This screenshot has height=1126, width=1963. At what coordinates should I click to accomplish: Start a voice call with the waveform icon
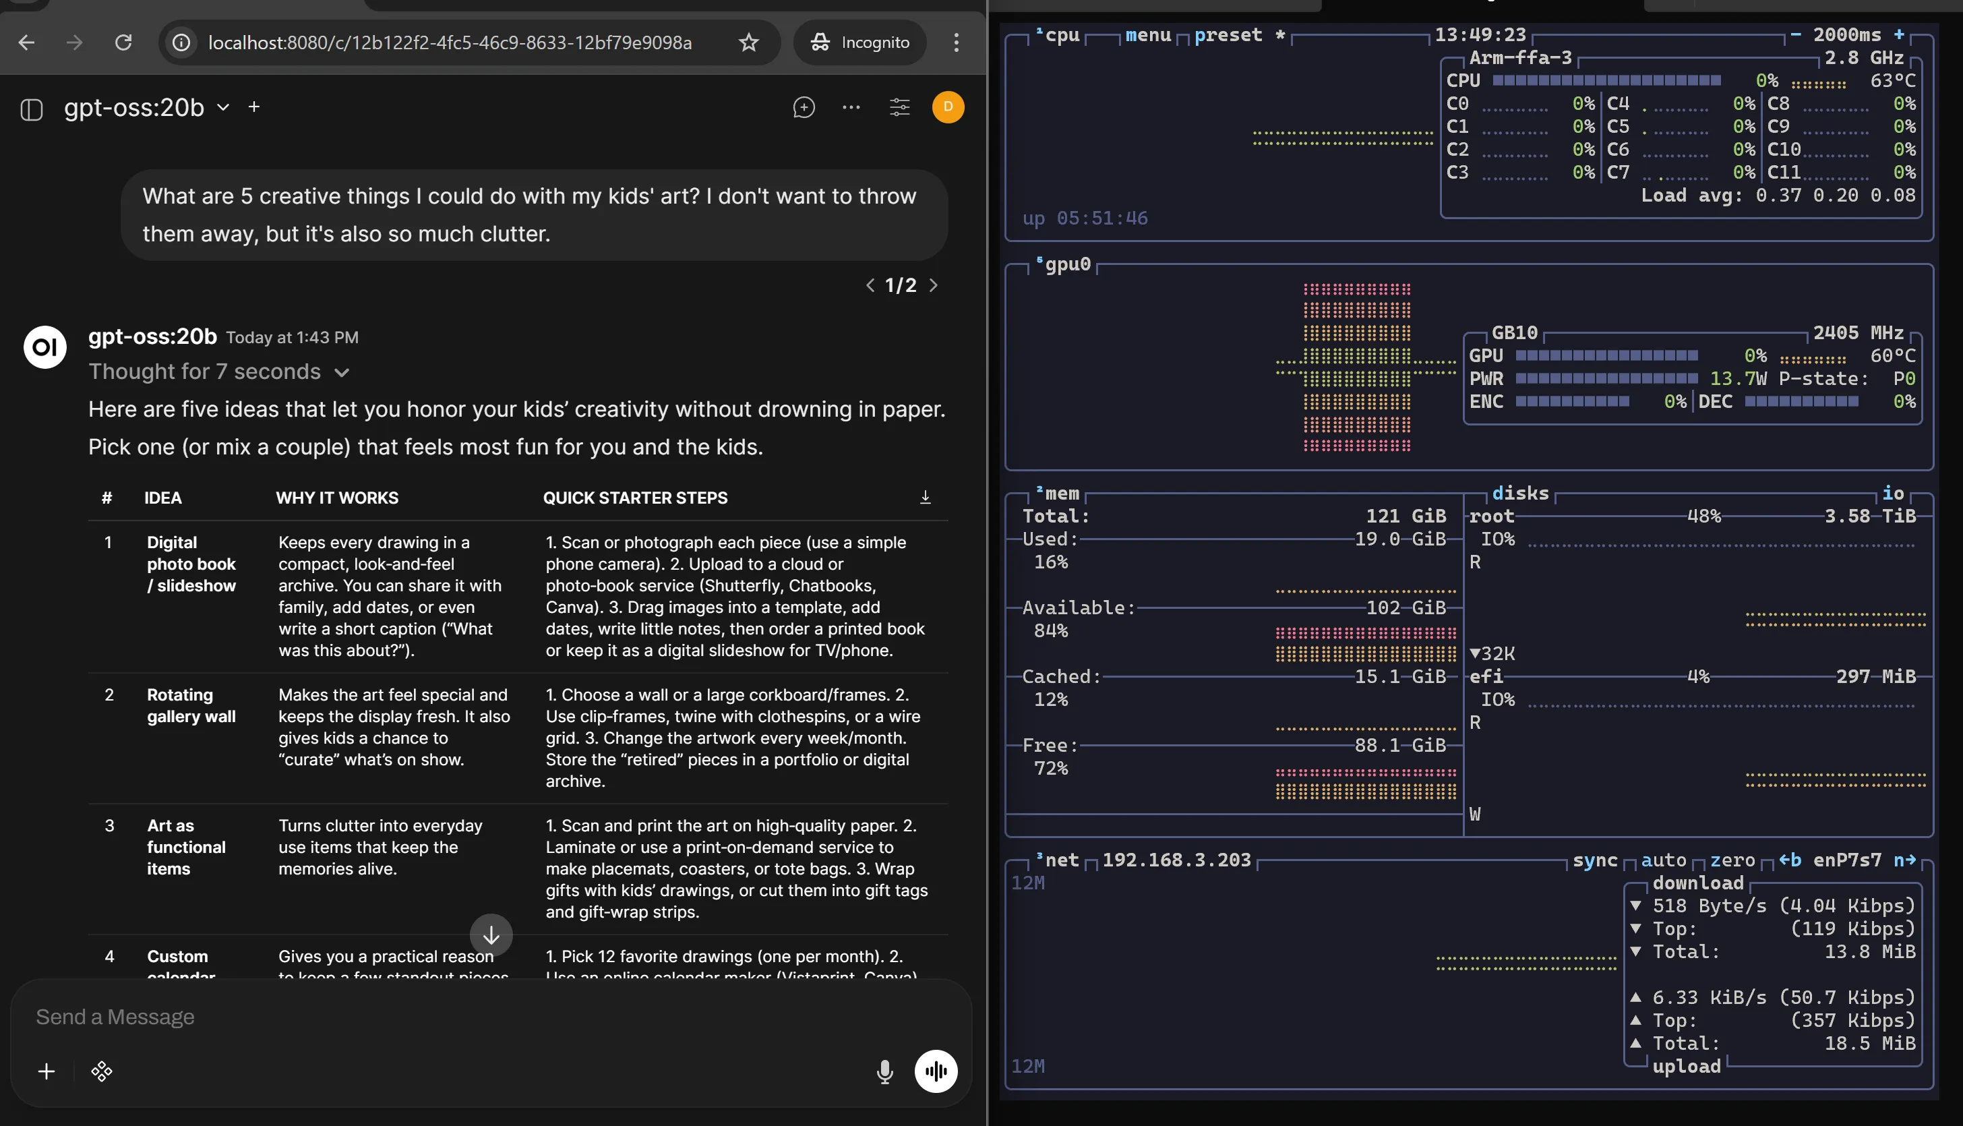click(x=936, y=1072)
